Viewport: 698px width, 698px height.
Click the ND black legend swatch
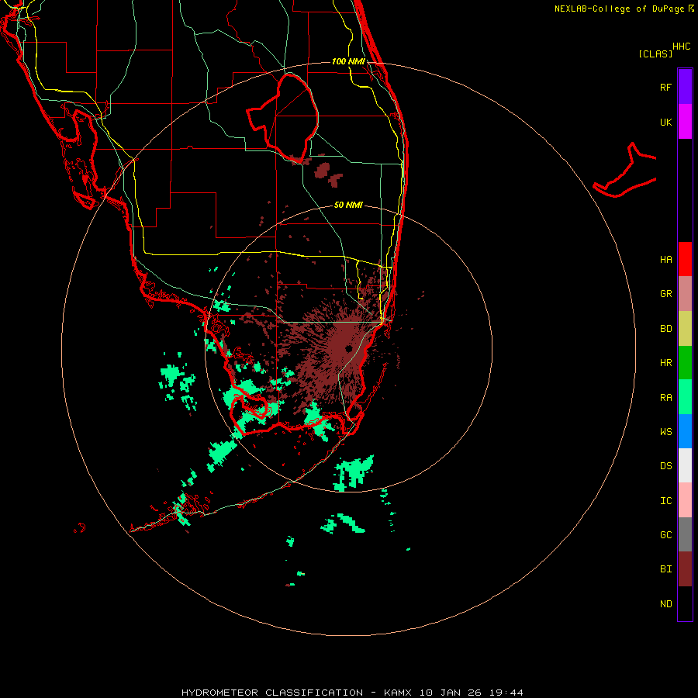pyautogui.click(x=685, y=603)
